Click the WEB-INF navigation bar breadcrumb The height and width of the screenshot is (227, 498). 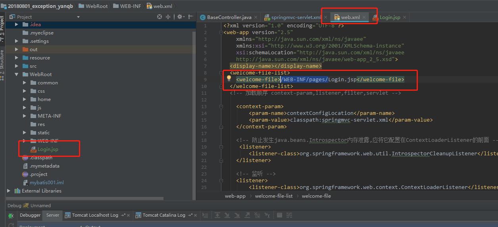coord(127,6)
